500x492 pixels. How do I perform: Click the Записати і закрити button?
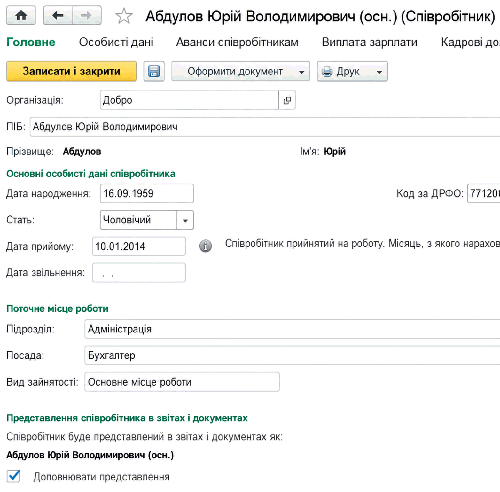click(x=71, y=71)
